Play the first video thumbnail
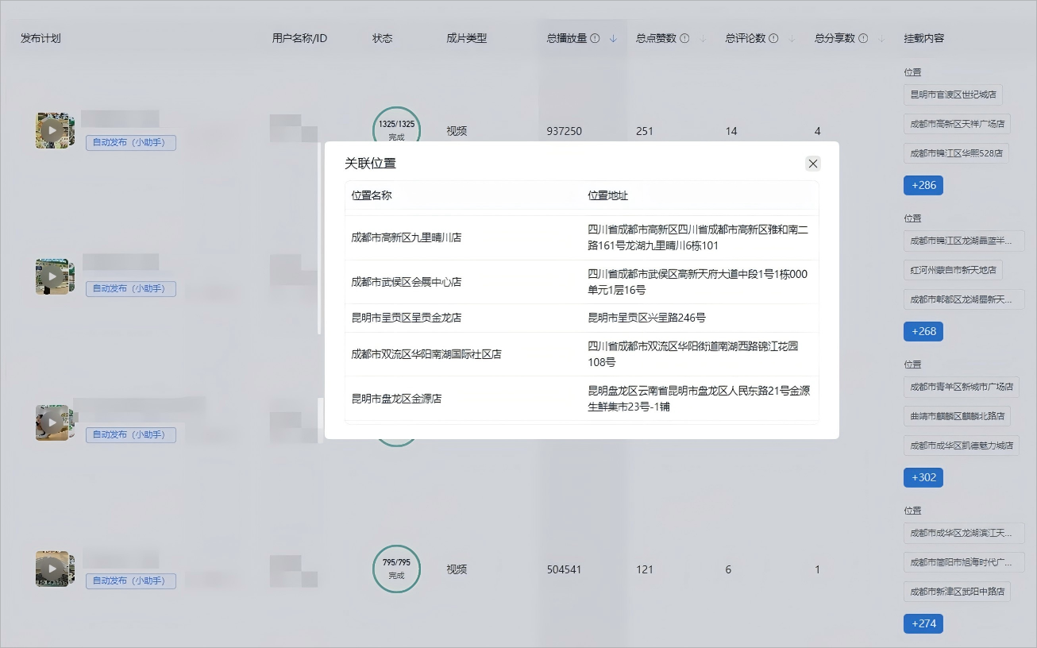Image resolution: width=1037 pixels, height=648 pixels. coord(54,130)
